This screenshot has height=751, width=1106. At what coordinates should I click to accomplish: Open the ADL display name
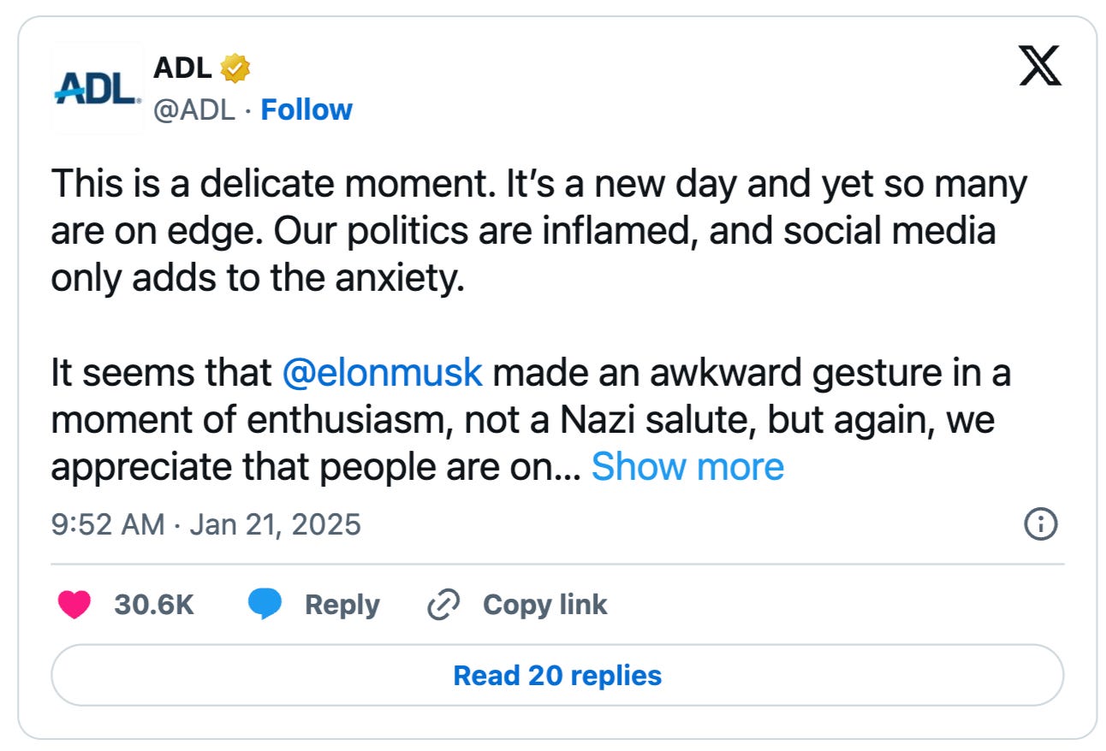182,68
